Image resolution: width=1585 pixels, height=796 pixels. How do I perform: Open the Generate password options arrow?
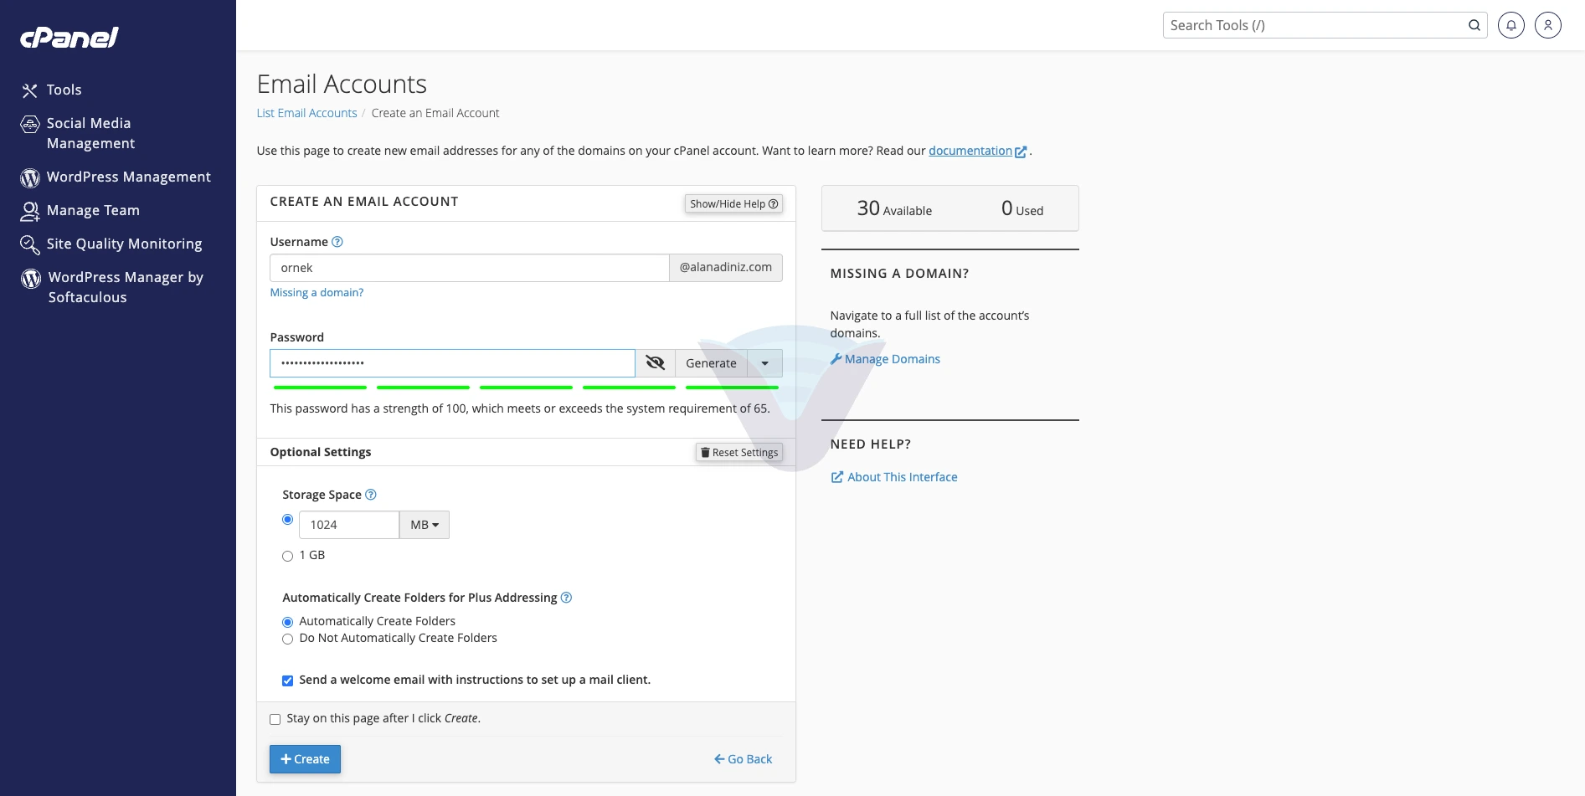coord(765,363)
